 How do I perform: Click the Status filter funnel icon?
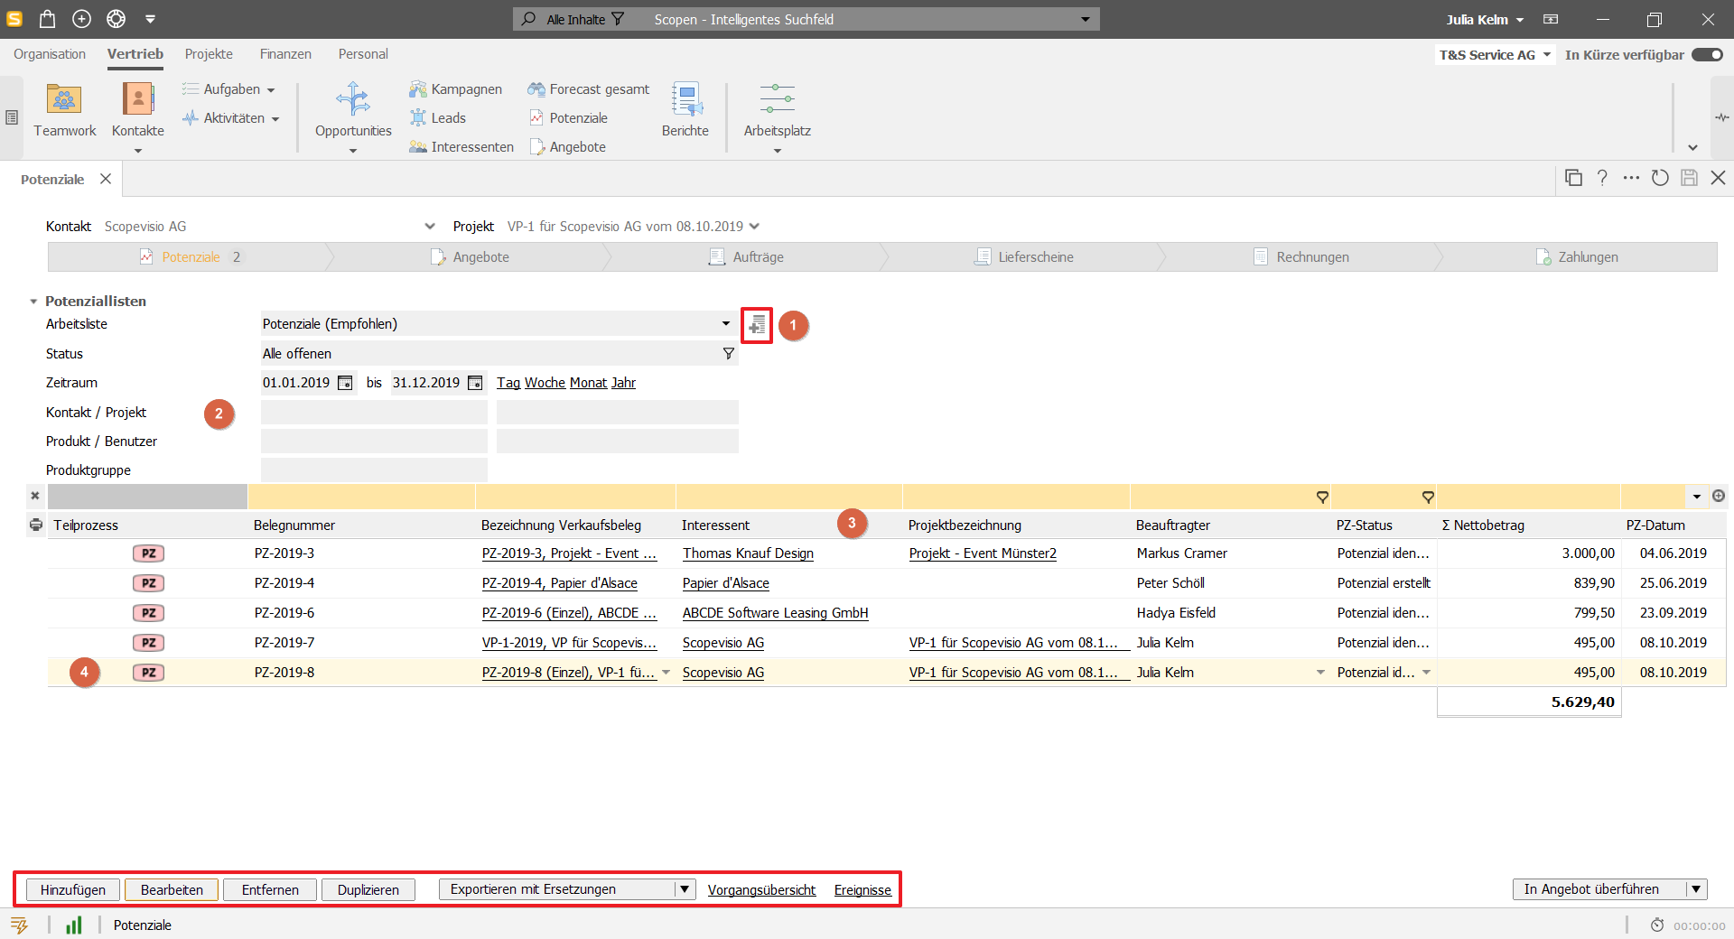tap(728, 354)
